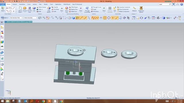Screen dimensions: 184x103
Task: Toggle the Arc Center snap point option
Action: [x=105, y=18]
